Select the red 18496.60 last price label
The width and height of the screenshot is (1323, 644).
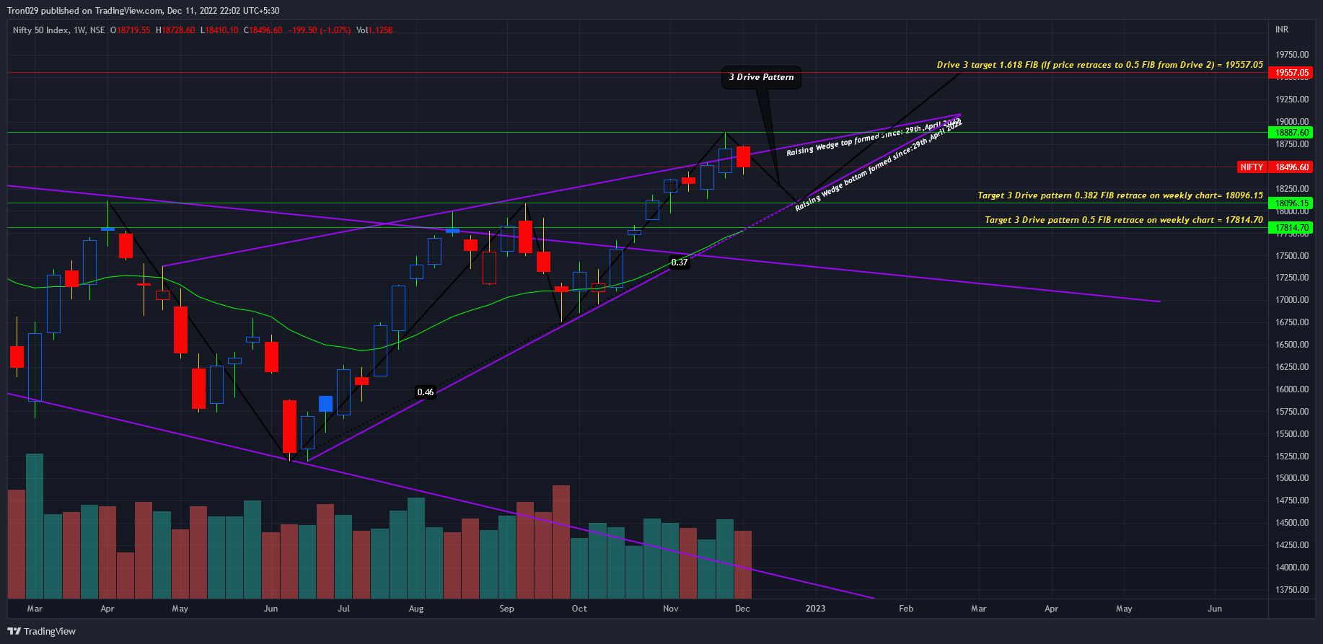click(1291, 167)
